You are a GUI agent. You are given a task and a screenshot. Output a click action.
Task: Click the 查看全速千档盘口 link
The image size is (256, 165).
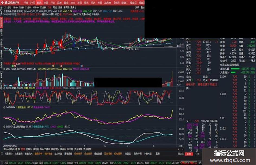pyautogui.click(x=207, y=85)
